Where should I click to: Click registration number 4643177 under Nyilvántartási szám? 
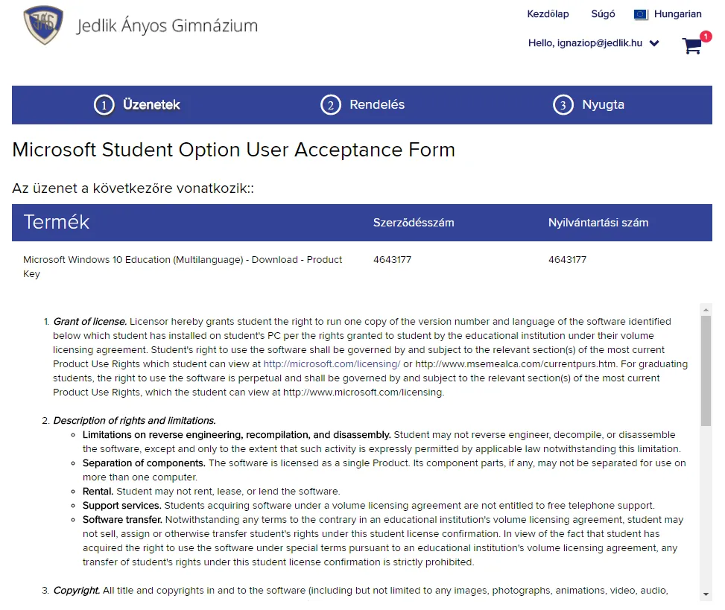567,260
